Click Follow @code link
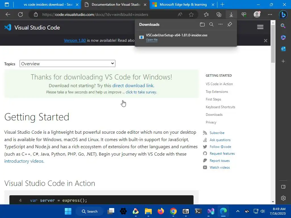Image resolution: width=291 pixels, height=218 pixels. click(x=220, y=147)
